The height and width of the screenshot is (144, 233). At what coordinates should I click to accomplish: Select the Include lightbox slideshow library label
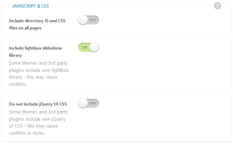pos(35,52)
